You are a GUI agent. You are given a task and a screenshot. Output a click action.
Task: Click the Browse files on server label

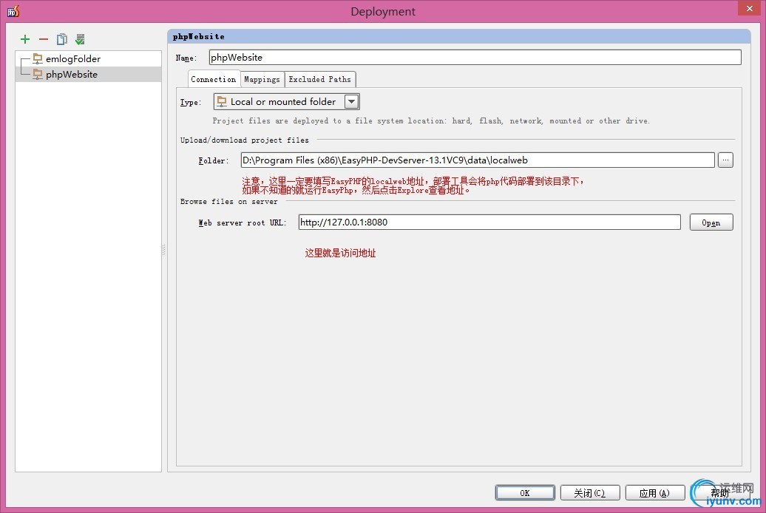click(228, 201)
